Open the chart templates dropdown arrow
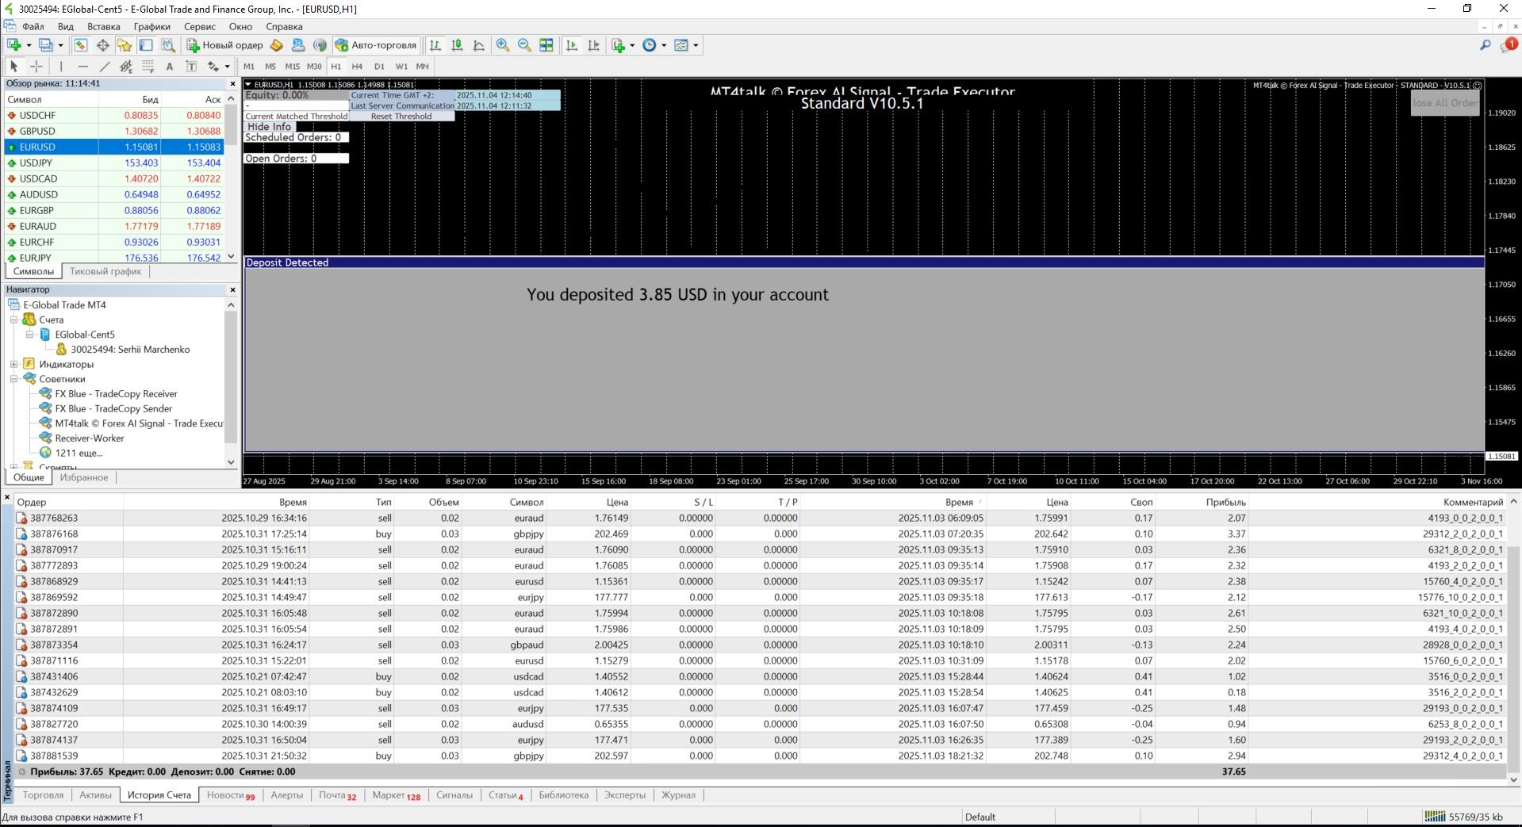Viewport: 1522px width, 827px height. [696, 45]
